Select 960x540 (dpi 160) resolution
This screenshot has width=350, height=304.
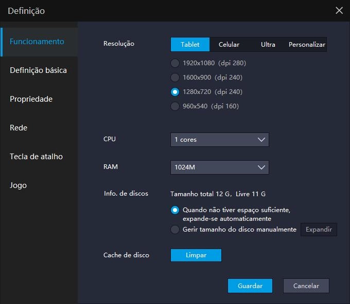(175, 106)
